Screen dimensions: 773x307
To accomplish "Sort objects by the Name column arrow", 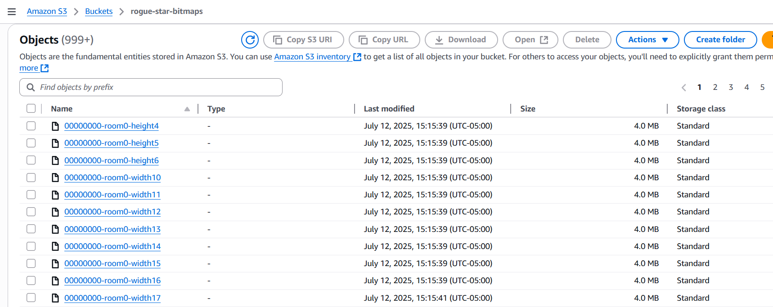I will 187,109.
